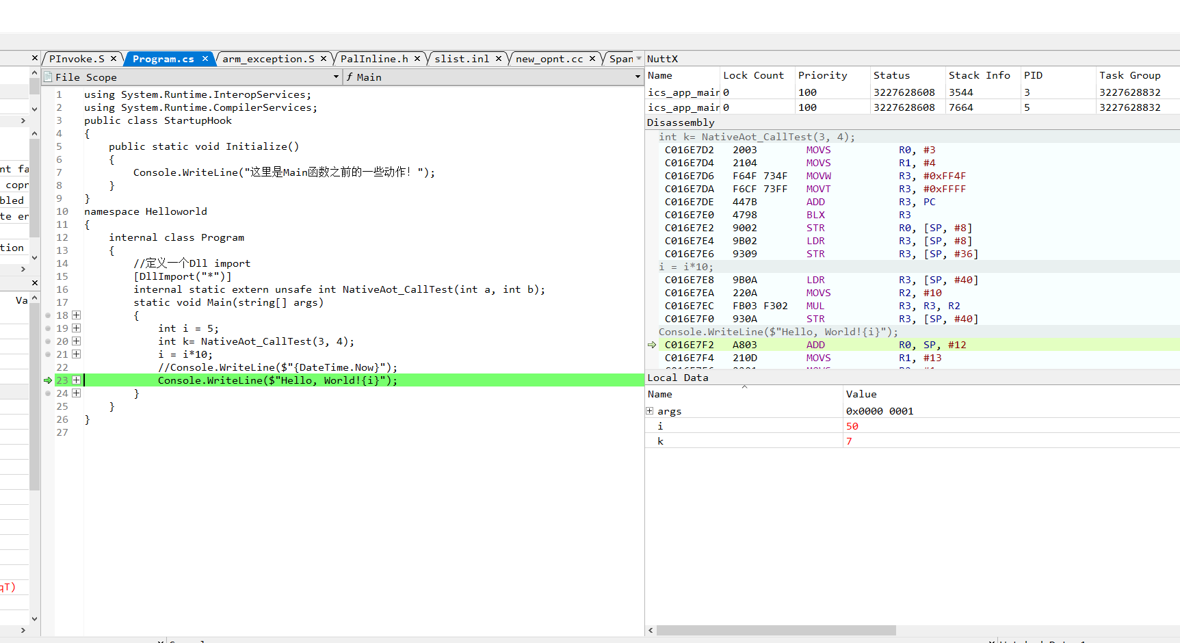Close the arm_exception.S tab using its X
This screenshot has width=1180, height=643.
324,59
